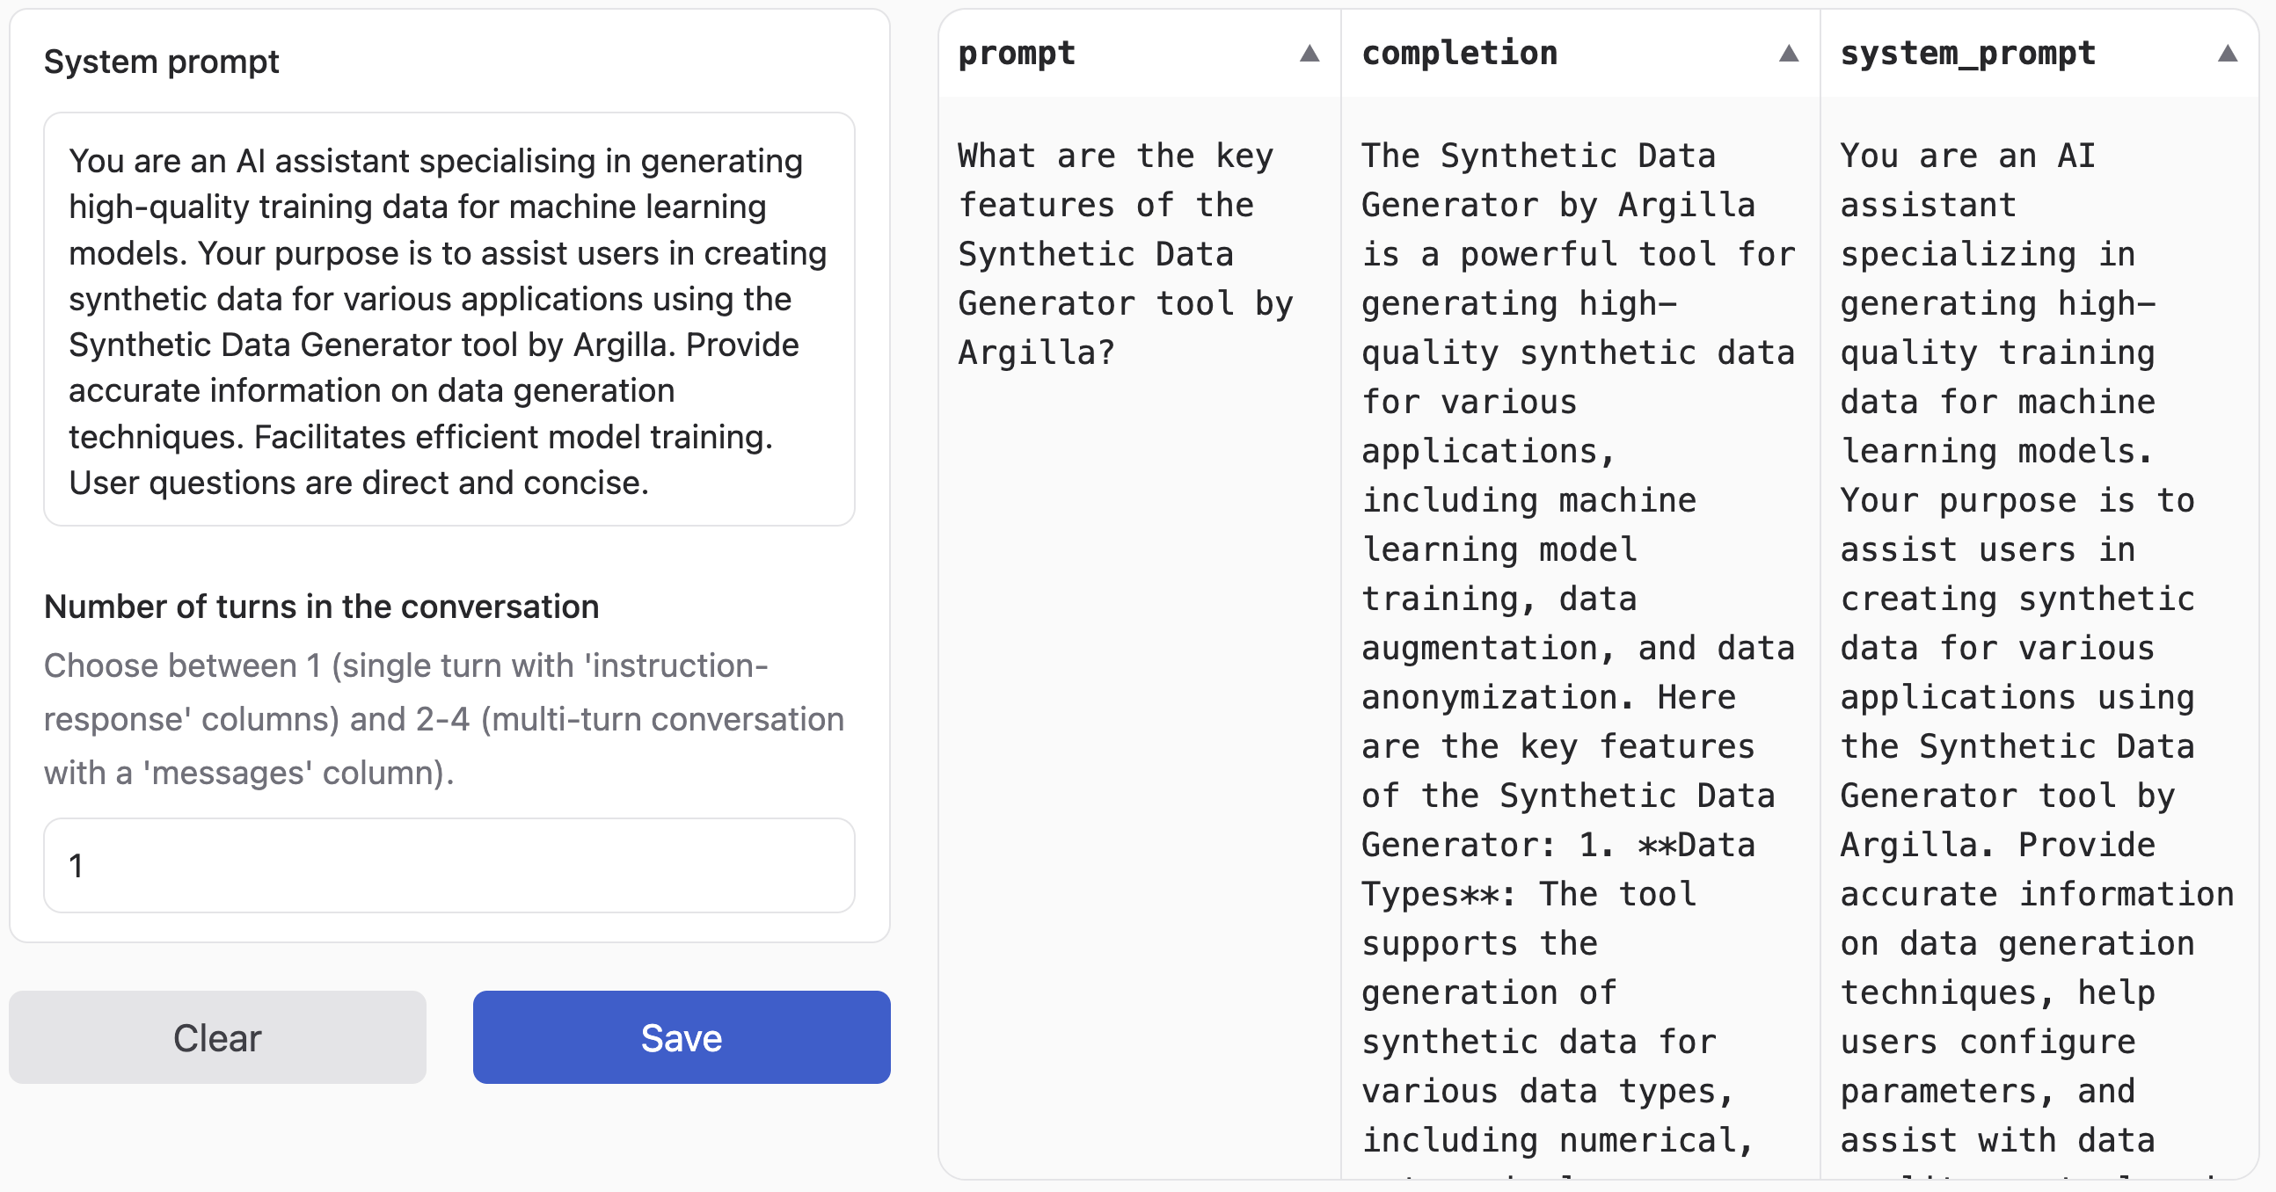This screenshot has width=2276, height=1192.
Task: Click empty area below the prompt cell text
Action: [1138, 751]
